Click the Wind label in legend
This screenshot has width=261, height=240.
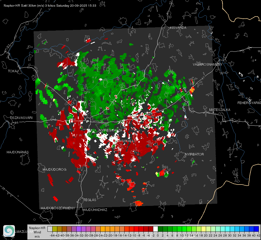(x=37, y=232)
